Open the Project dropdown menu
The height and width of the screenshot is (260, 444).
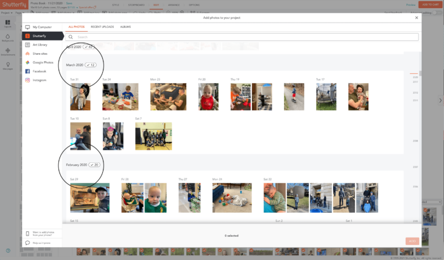click(6, 12)
